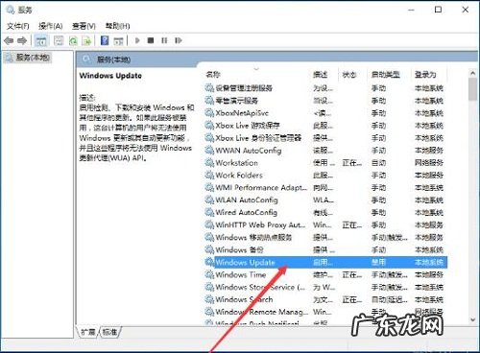The height and width of the screenshot is (353, 480).
Task: Select the 设备管理注册服务 service
Action: [244, 88]
